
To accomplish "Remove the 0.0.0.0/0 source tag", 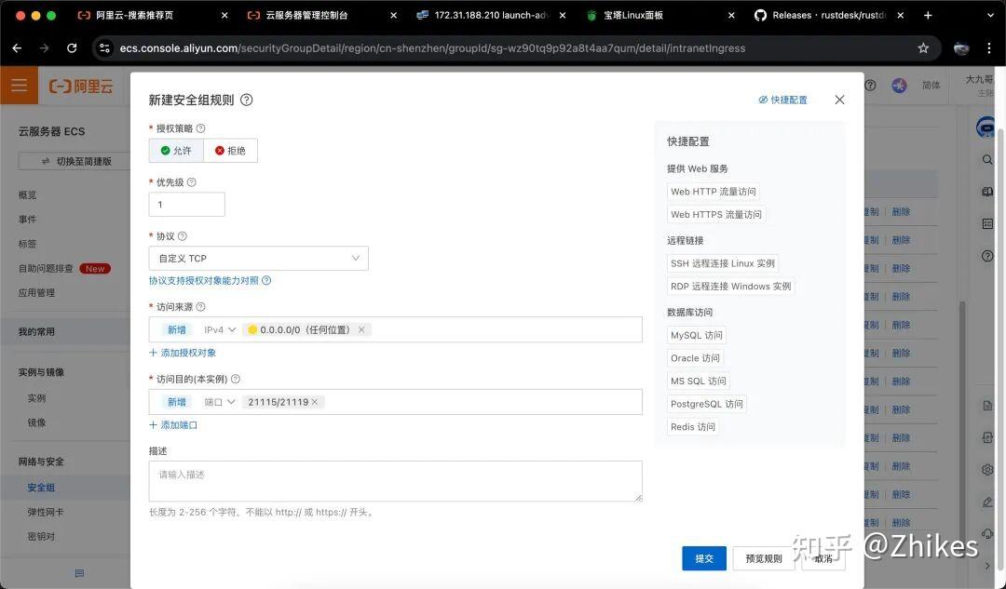I will pos(361,329).
